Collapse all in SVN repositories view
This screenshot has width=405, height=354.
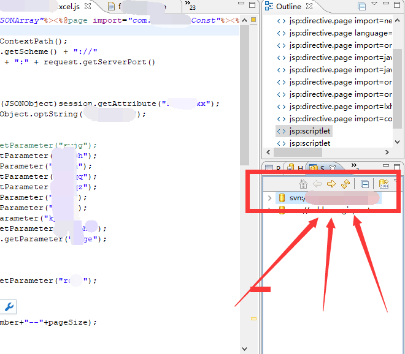pos(364,184)
